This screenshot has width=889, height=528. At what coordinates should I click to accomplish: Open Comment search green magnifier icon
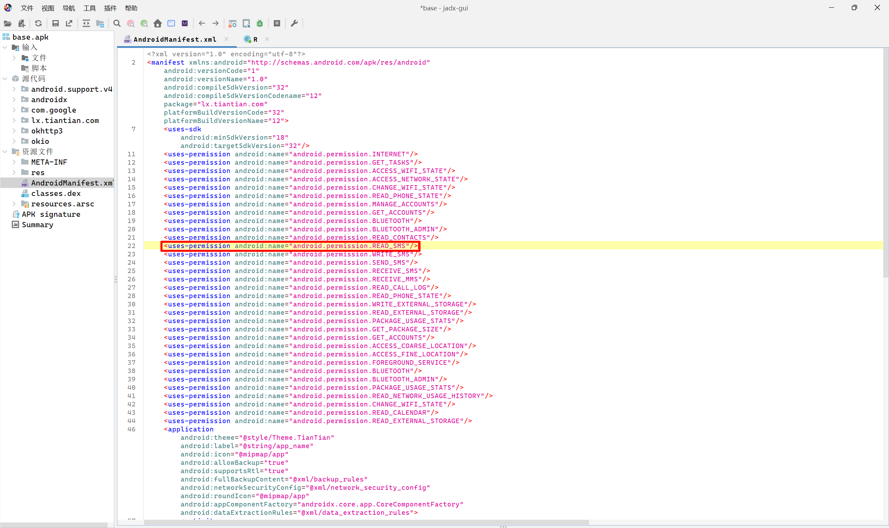pyautogui.click(x=144, y=24)
